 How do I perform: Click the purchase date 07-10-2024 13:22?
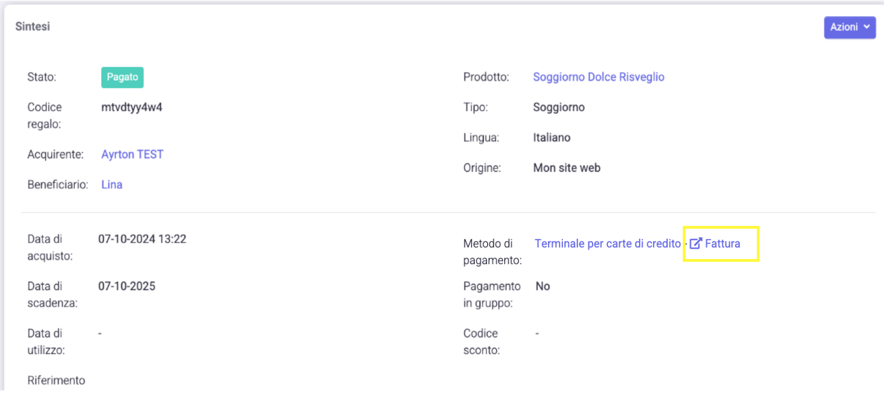tap(142, 239)
